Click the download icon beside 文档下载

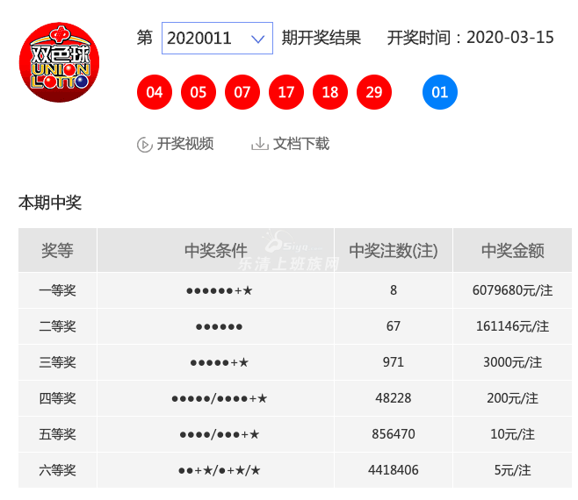(259, 144)
